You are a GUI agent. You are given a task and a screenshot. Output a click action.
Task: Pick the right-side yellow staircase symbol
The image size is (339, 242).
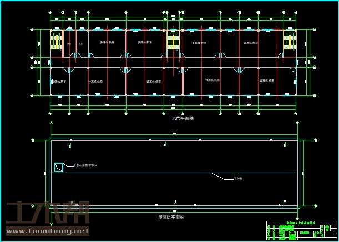point(290,42)
